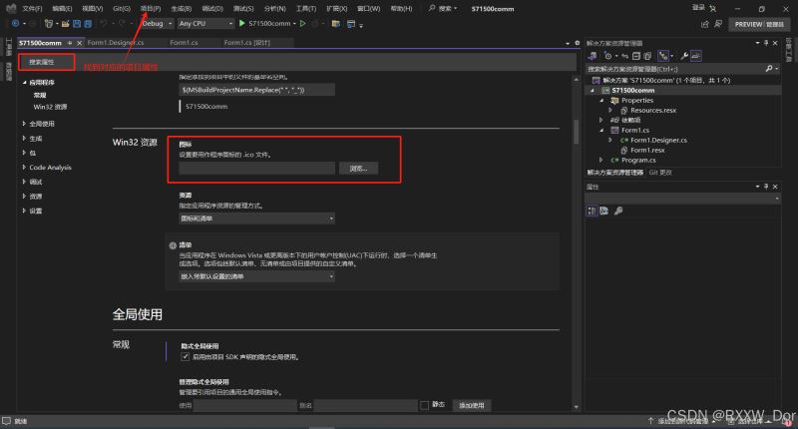The width and height of the screenshot is (798, 429).
Task: Open the 图标和清单 resource dropdown
Action: (256, 217)
